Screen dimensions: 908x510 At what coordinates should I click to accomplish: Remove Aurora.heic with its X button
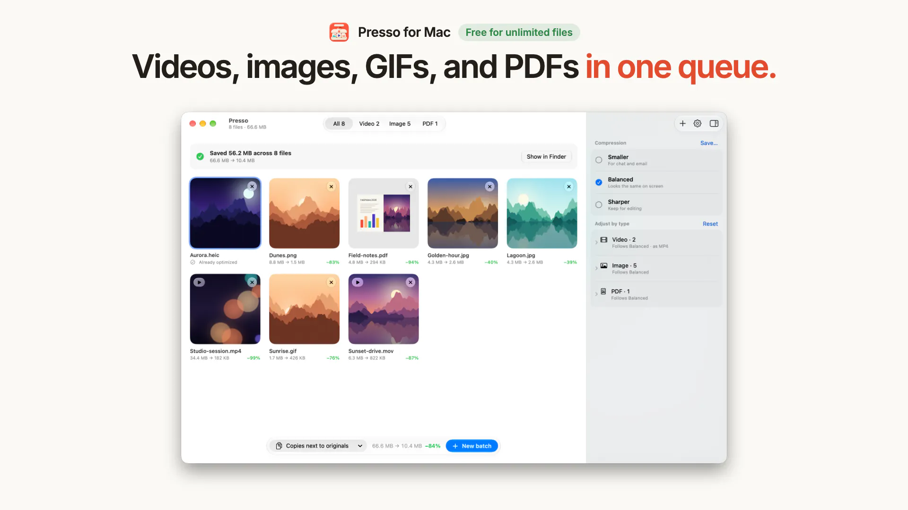tap(252, 187)
